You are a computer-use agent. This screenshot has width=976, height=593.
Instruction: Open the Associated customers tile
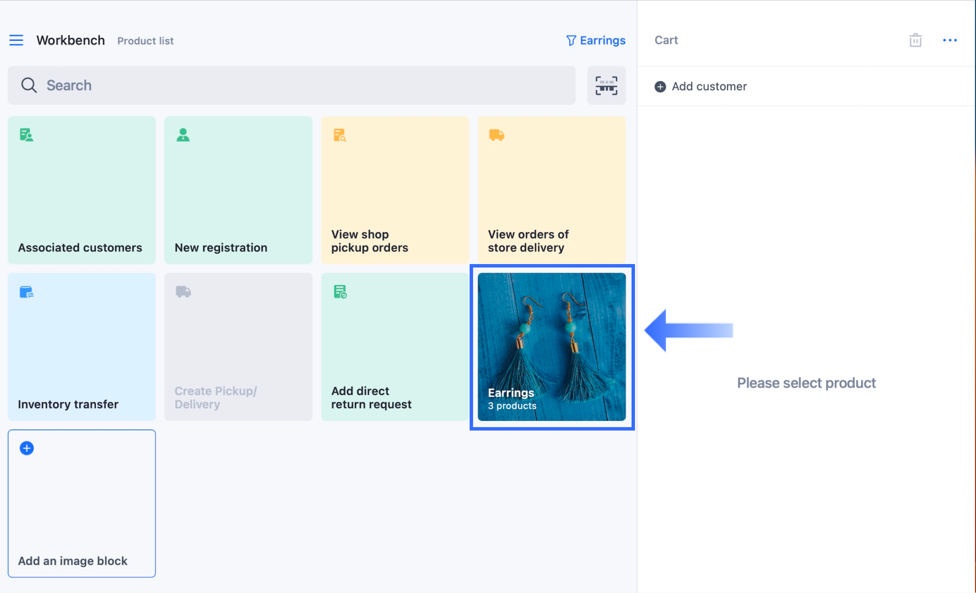pyautogui.click(x=82, y=190)
